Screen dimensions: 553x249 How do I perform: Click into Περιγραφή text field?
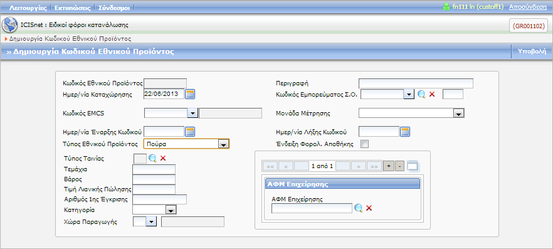tap(416, 83)
